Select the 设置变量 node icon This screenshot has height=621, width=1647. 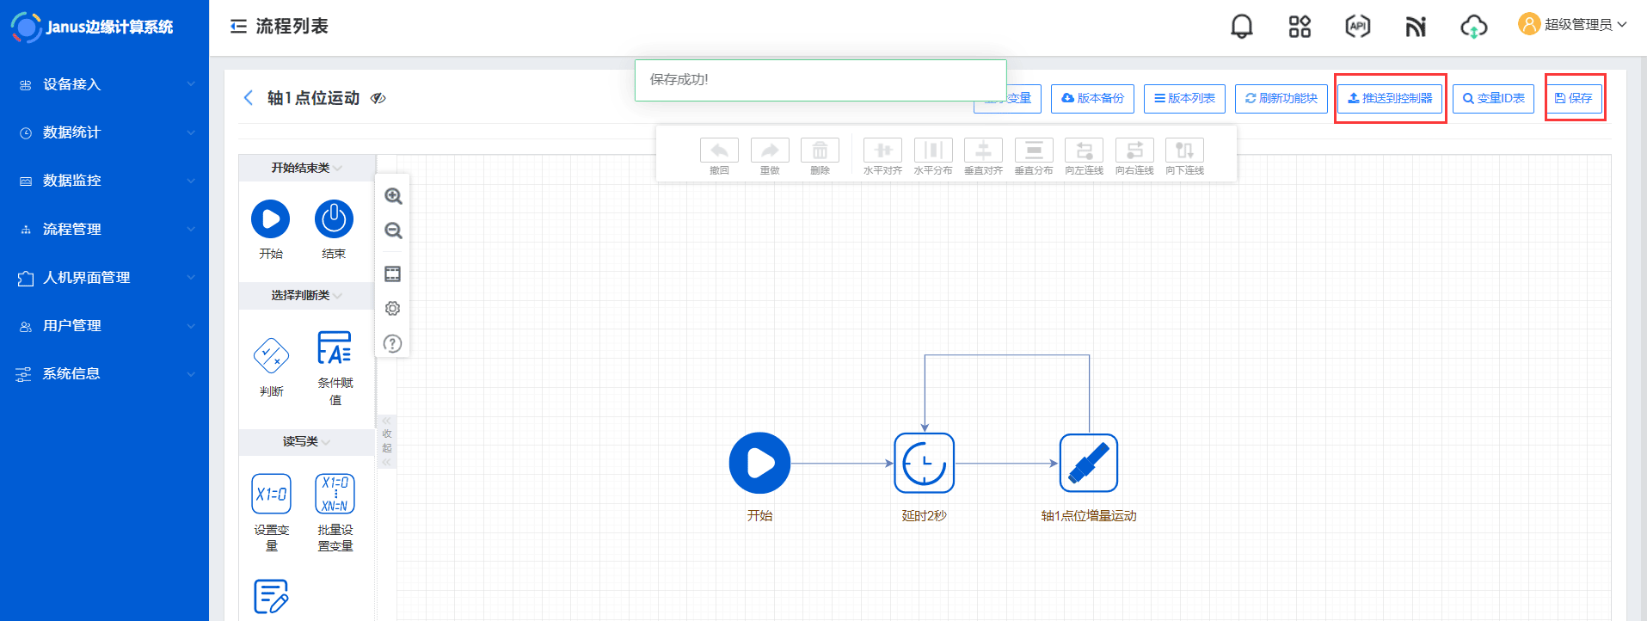pos(271,495)
